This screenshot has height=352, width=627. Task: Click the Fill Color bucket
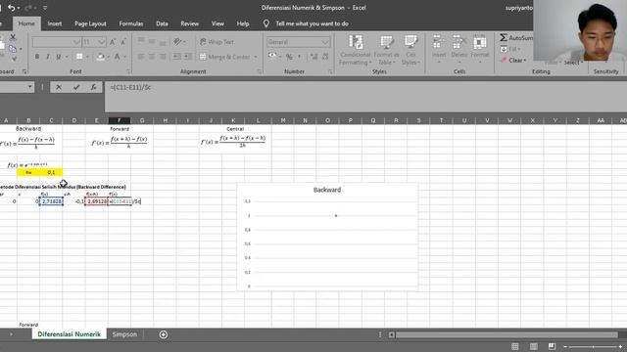coord(100,57)
